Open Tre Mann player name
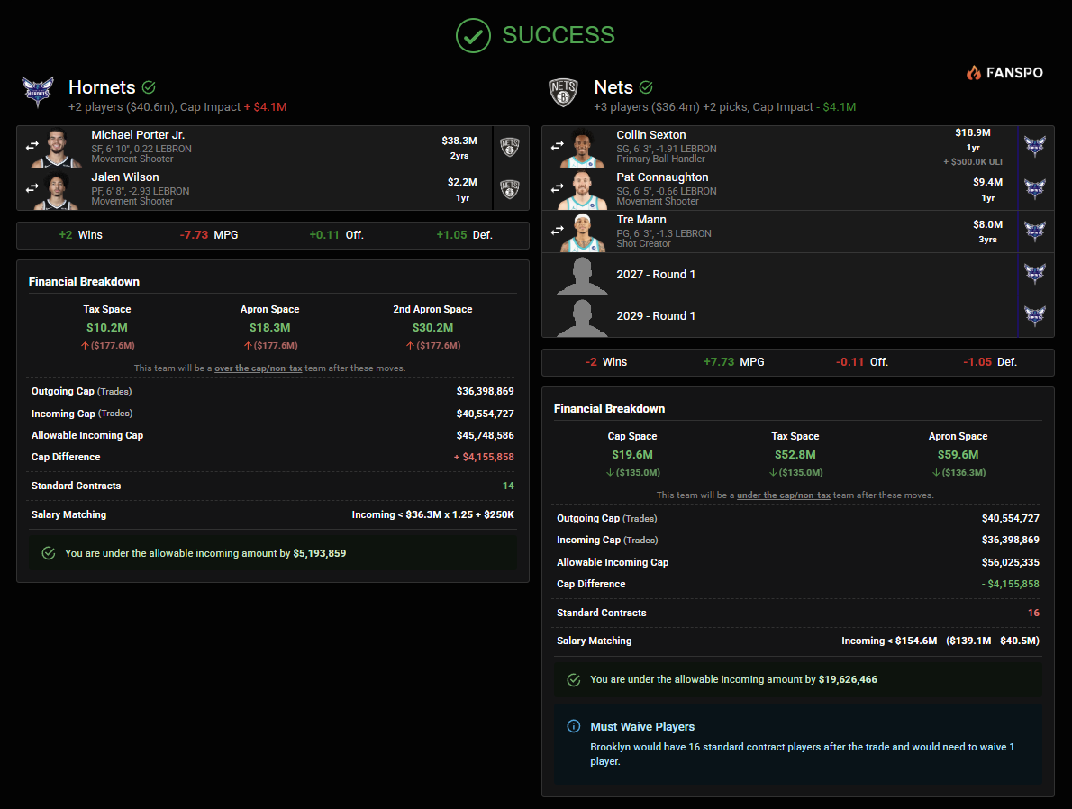Viewport: 1072px width, 809px height. [x=641, y=220]
